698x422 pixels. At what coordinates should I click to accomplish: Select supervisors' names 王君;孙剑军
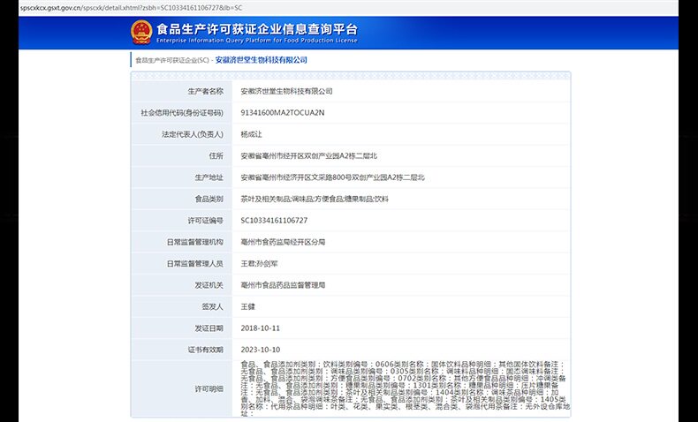(259, 264)
